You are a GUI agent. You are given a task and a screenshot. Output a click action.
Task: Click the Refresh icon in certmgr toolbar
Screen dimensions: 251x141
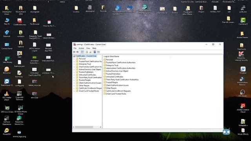tap(87, 52)
